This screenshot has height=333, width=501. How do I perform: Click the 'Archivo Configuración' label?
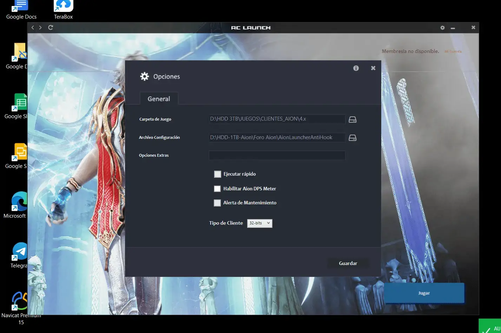(159, 137)
